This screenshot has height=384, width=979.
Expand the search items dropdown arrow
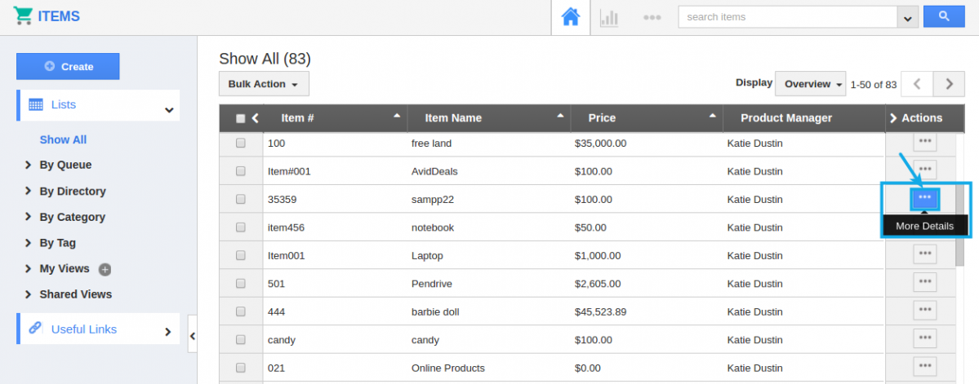pyautogui.click(x=907, y=17)
